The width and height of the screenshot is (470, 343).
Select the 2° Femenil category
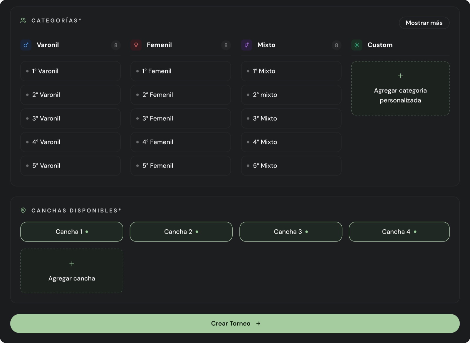click(181, 95)
